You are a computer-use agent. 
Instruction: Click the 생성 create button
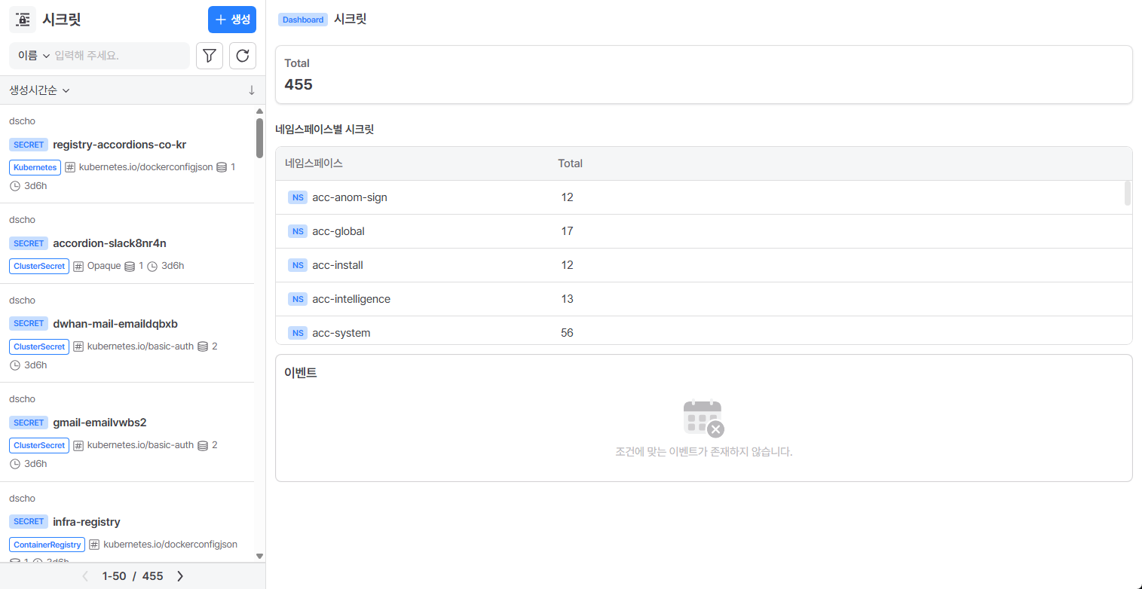pos(232,20)
